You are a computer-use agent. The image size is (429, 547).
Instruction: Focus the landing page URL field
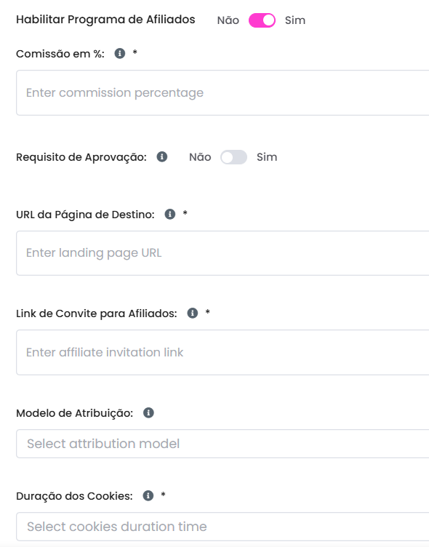tap(222, 253)
